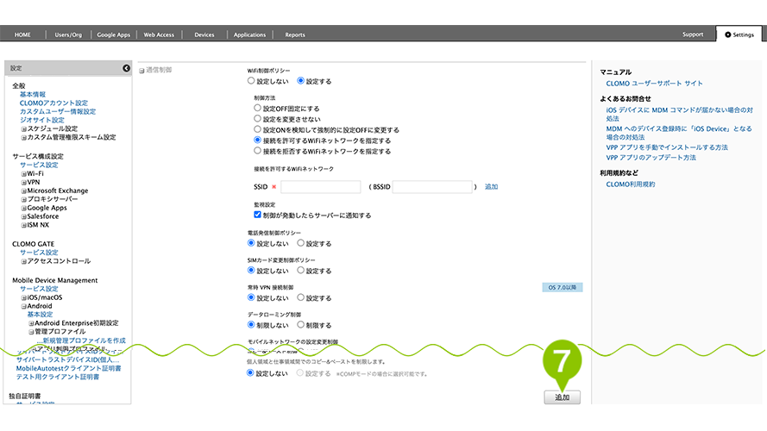The width and height of the screenshot is (767, 431).
Task: Open MobileAutotestクライアント証明書 link
Action: coord(68,368)
